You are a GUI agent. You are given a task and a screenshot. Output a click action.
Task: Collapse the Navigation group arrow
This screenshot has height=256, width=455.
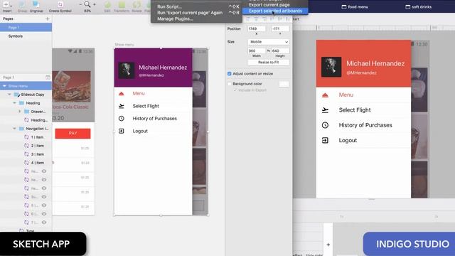[14, 129]
